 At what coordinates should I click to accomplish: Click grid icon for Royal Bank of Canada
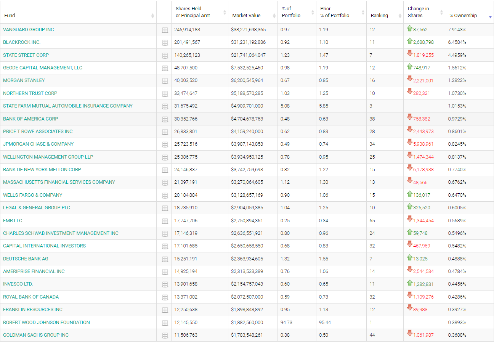(165, 297)
